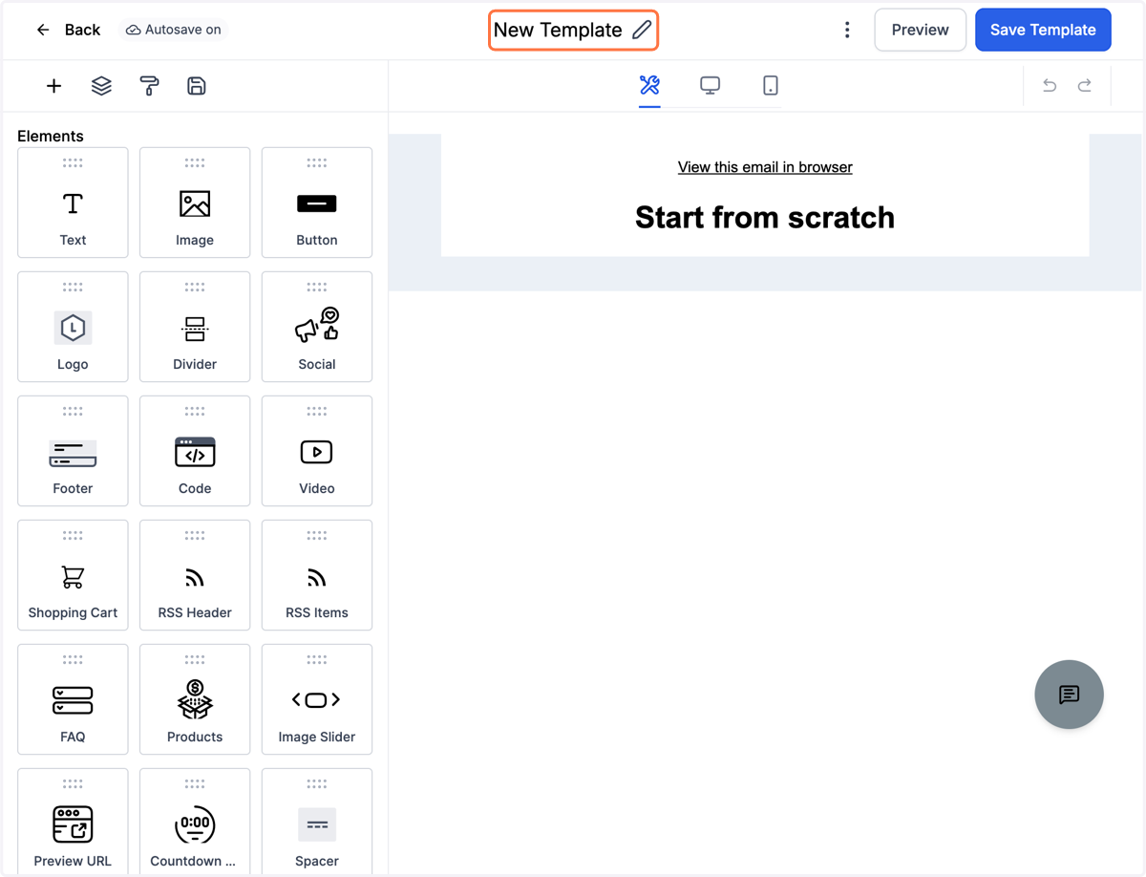Click the redo arrow

click(x=1085, y=86)
